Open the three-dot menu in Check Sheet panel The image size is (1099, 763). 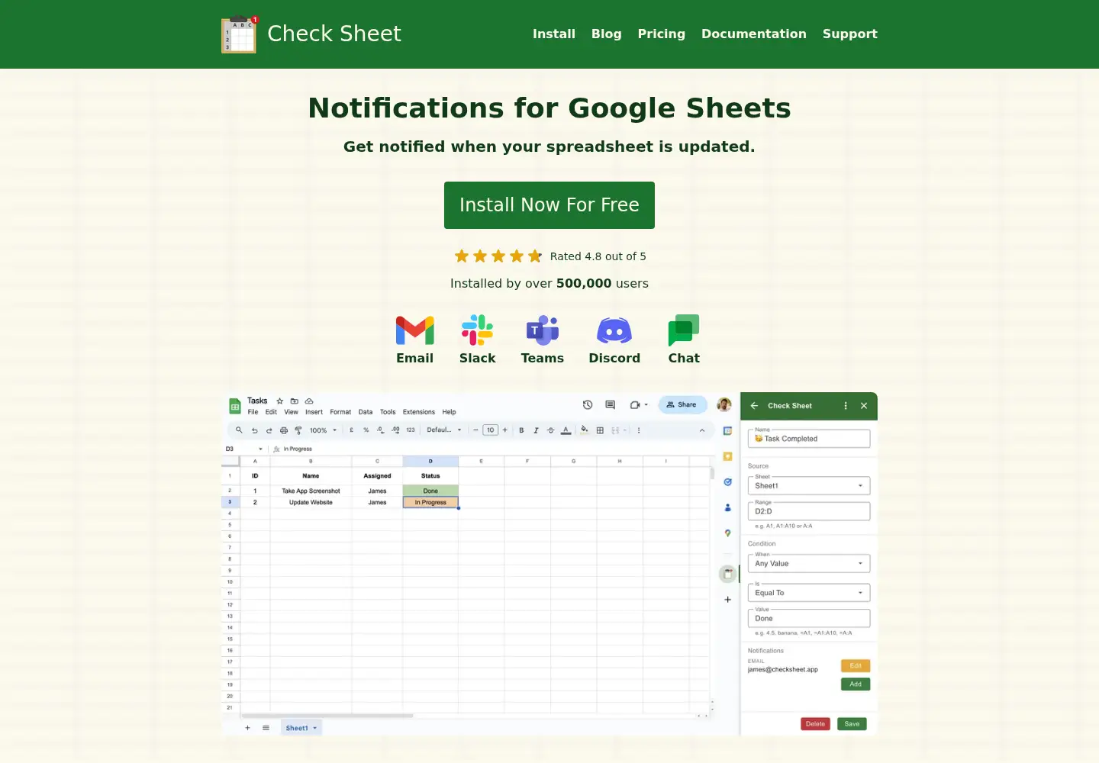point(846,406)
